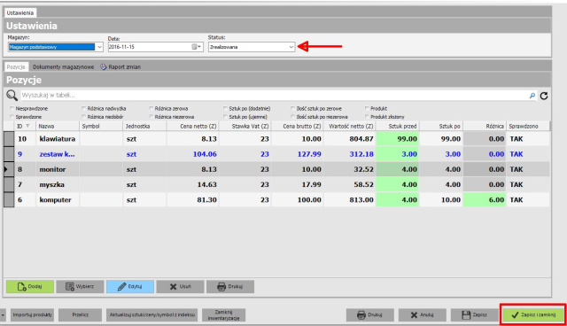This screenshot has width=567, height=326.
Task: Sort by the Symbol column header
Action: (x=100, y=126)
